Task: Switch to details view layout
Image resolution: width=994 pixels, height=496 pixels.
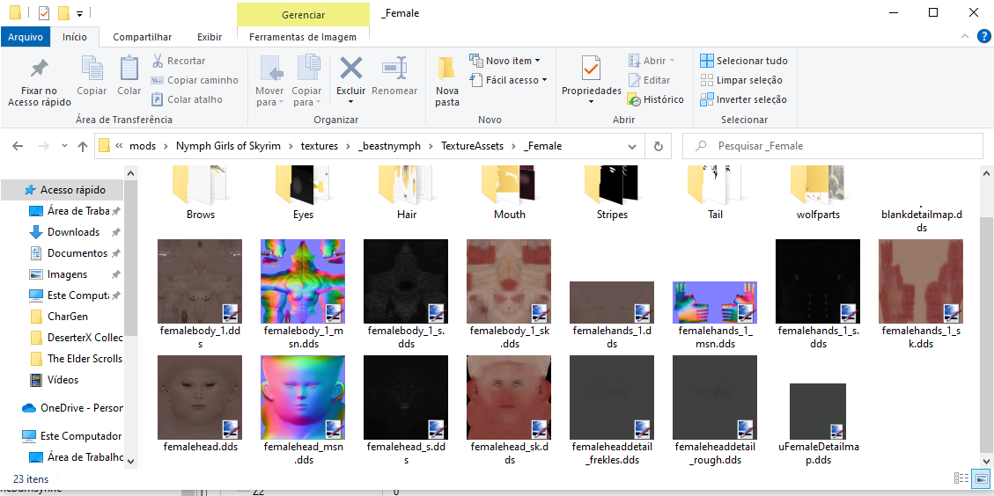Action: (961, 479)
